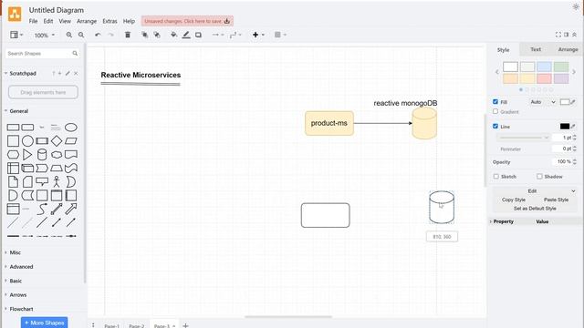Click Unsaved changes save button

pos(187,21)
